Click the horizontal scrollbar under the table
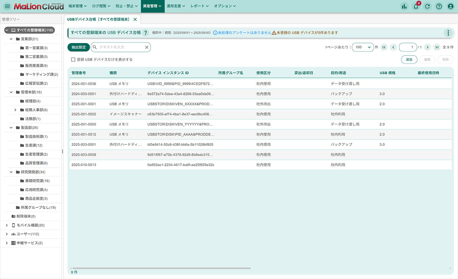 coord(161,268)
